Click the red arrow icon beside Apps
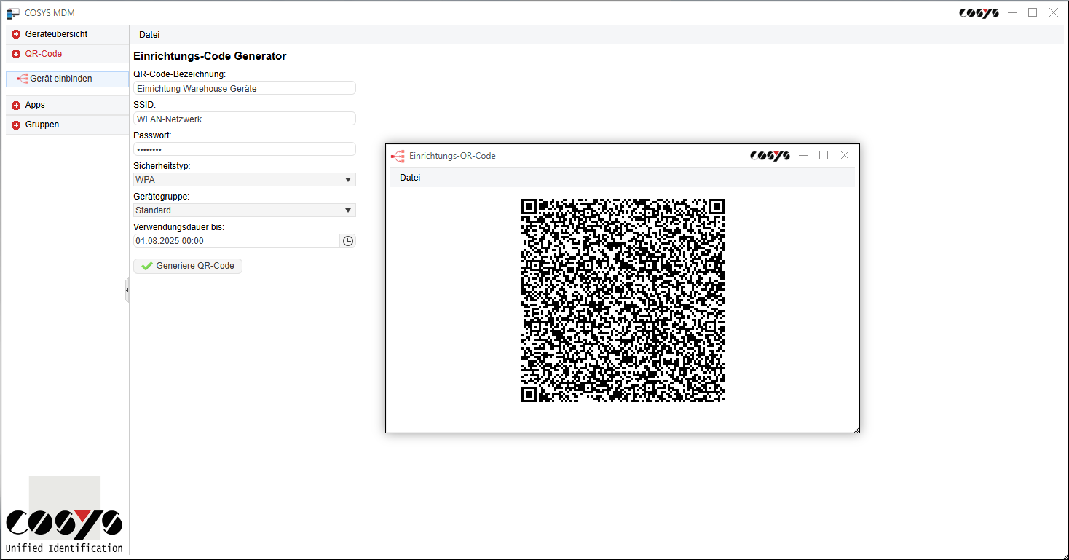Viewport: 1069px width, 560px height. [16, 106]
